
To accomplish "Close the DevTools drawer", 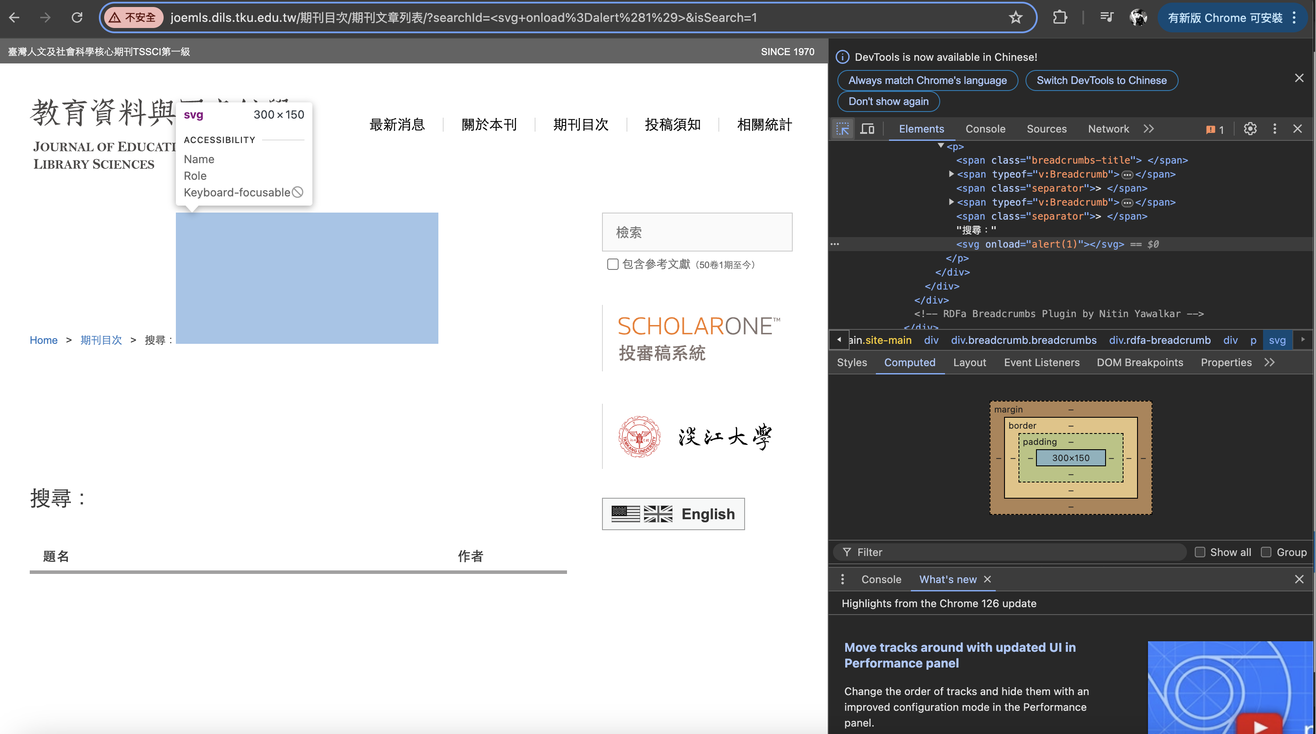I will [x=1299, y=579].
